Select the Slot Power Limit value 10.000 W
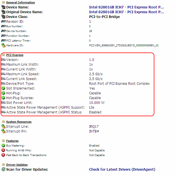Image resolution: width=176 pixels, height=176 pixels. 97,103
